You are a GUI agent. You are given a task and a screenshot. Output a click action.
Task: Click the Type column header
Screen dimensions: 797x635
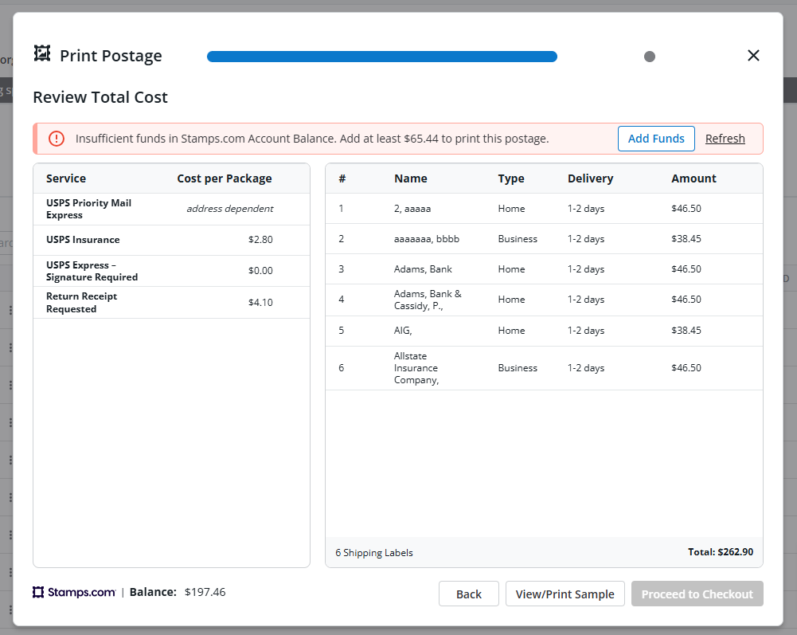[511, 178]
